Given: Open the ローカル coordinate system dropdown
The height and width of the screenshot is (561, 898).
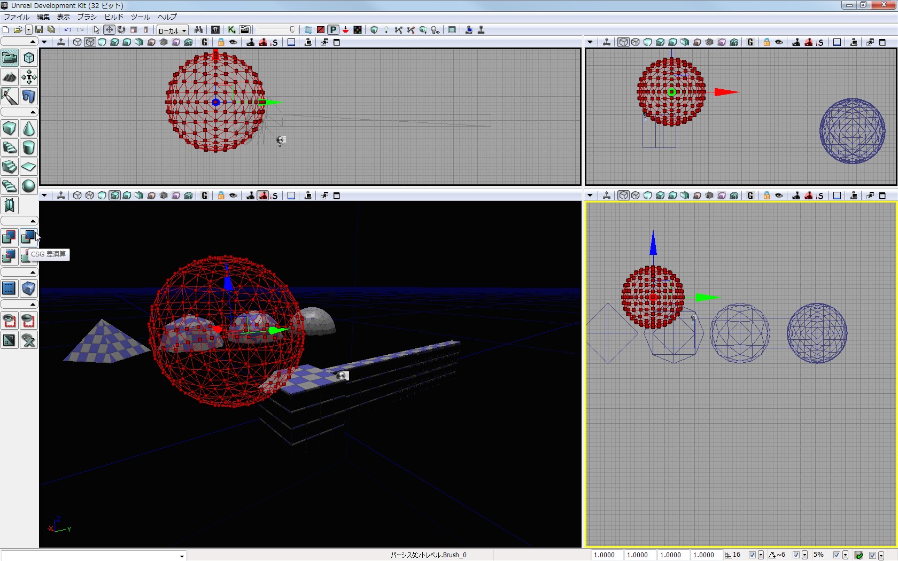Looking at the screenshot, I should (x=172, y=30).
